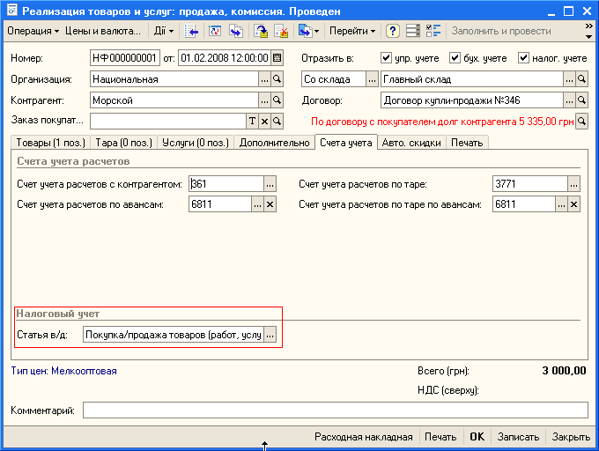Open the Операция dropdown menu
This screenshot has width=599, height=451.
(33, 31)
